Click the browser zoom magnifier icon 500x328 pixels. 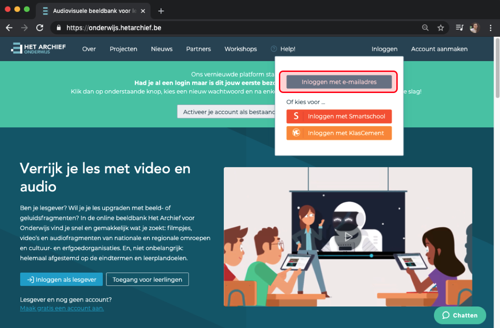[x=425, y=28]
